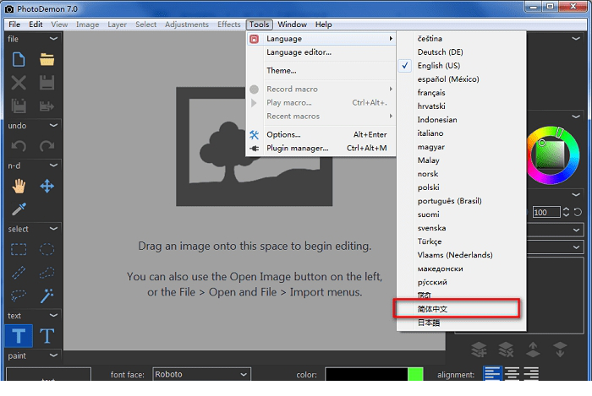The height and width of the screenshot is (396, 592).
Task: Open the font face Roboto dropdown
Action: (201, 375)
